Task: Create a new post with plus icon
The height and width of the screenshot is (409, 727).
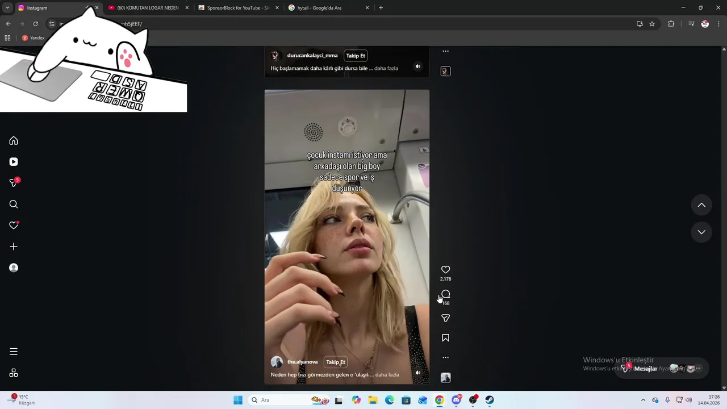Action: (x=14, y=247)
